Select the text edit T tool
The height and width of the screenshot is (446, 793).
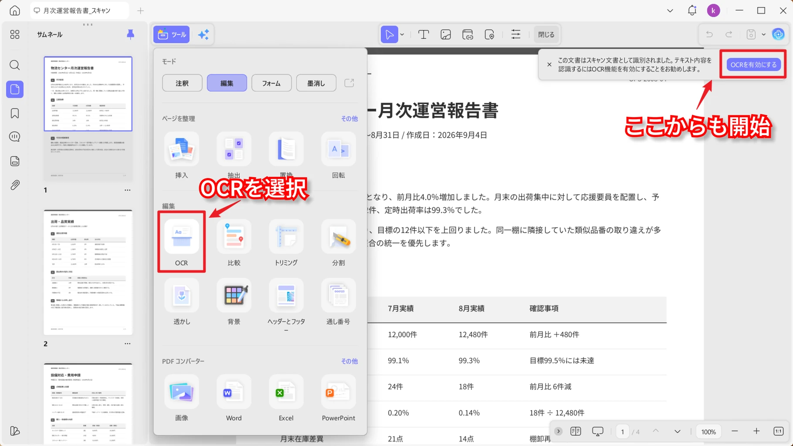[424, 34]
